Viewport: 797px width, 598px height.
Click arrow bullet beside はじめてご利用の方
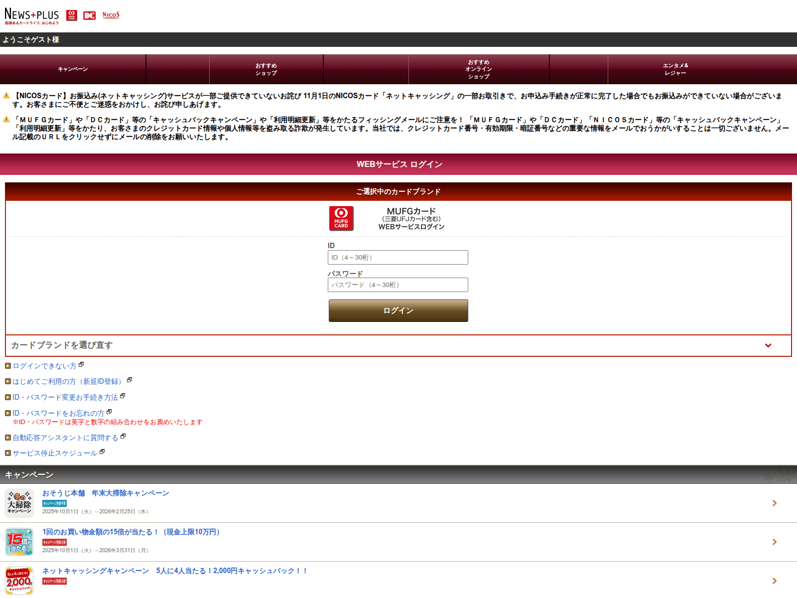(8, 381)
